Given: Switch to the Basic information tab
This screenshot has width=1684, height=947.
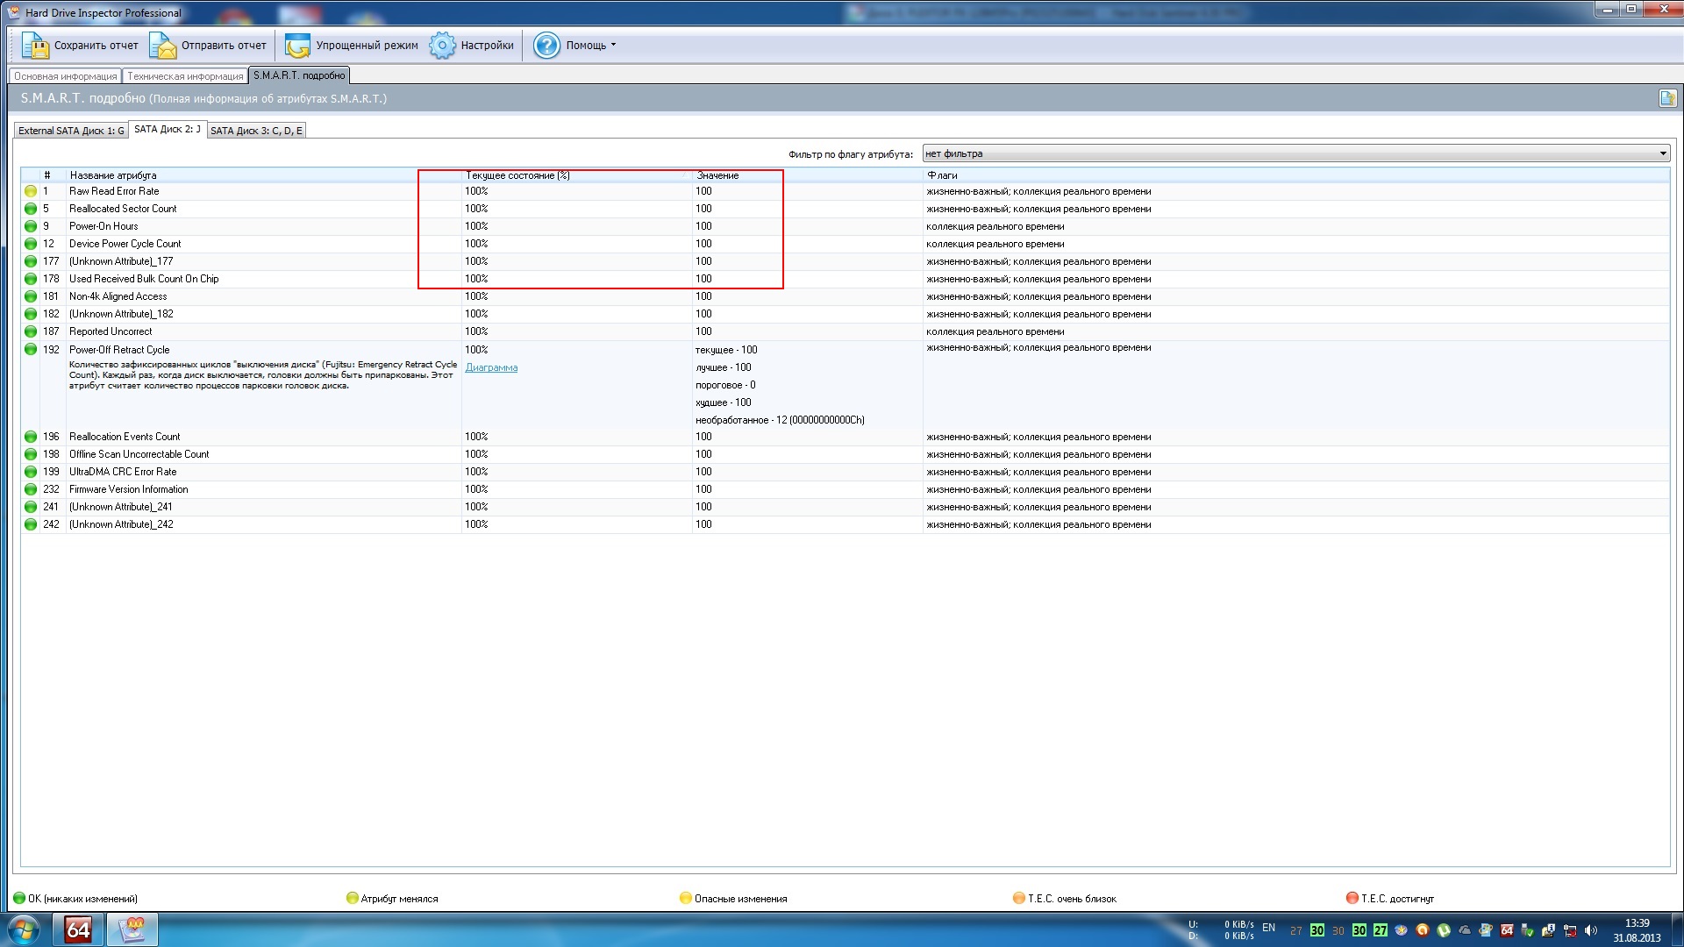Looking at the screenshot, I should (x=65, y=76).
